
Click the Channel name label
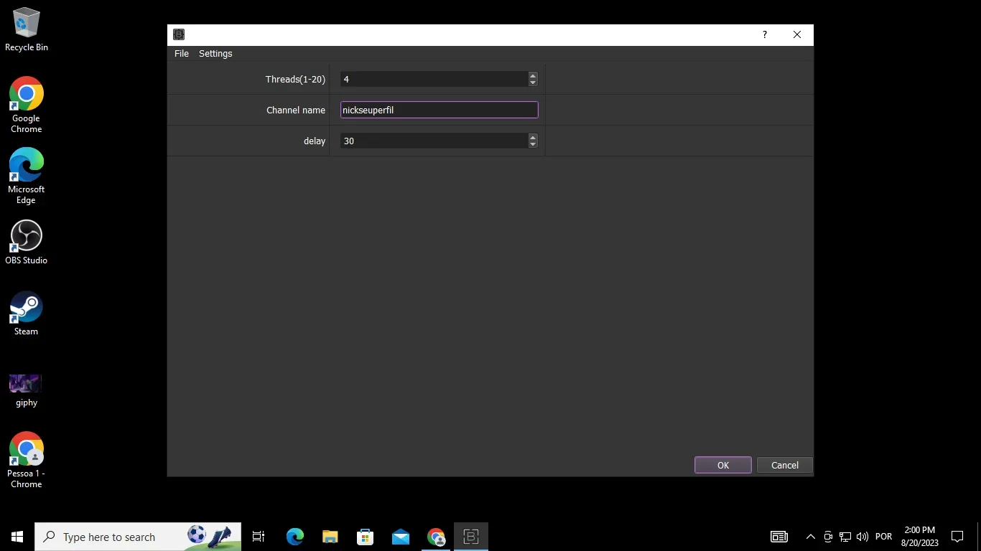click(x=296, y=110)
